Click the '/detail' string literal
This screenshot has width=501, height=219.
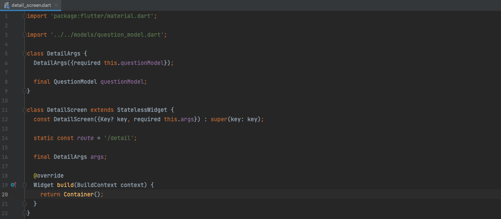point(119,138)
